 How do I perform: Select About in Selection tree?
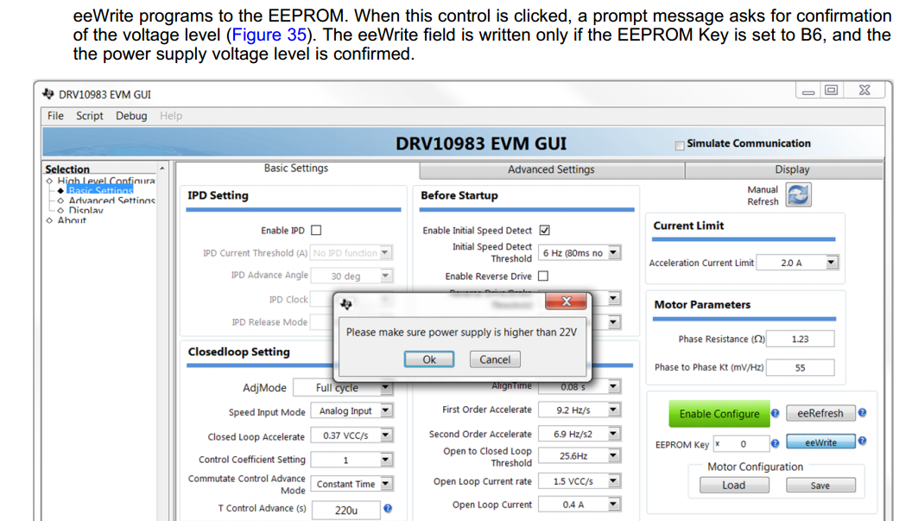coord(72,220)
